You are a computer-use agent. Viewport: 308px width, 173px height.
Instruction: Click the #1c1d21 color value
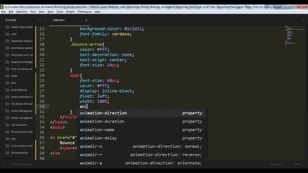click(133, 29)
